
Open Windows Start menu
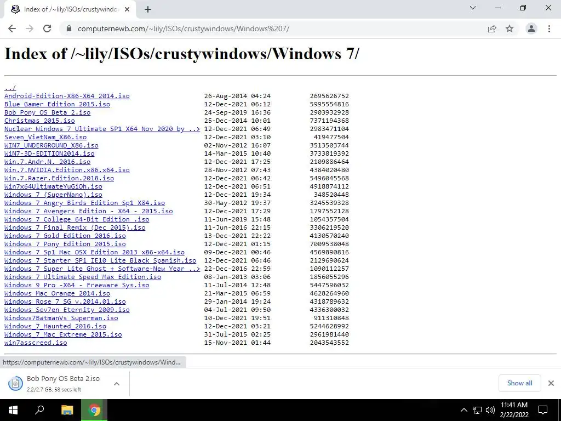click(13, 410)
